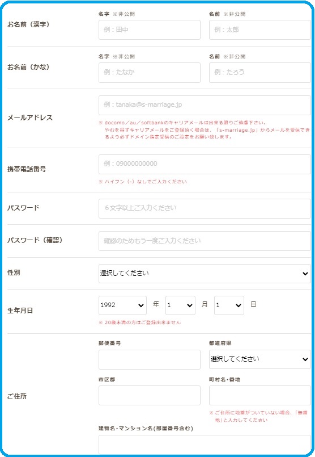Click the password input box
The width and height of the screenshot is (315, 457).
[205, 208]
